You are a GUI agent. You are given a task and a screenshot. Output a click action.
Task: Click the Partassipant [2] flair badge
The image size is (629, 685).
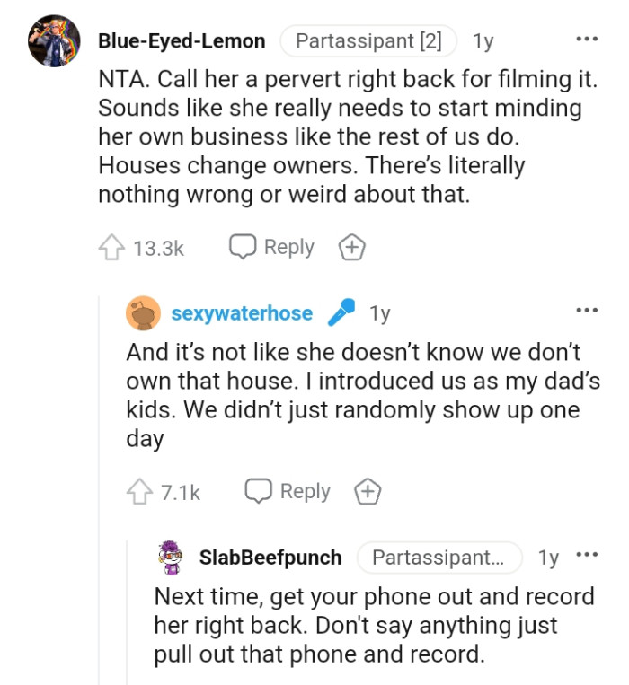(x=368, y=41)
